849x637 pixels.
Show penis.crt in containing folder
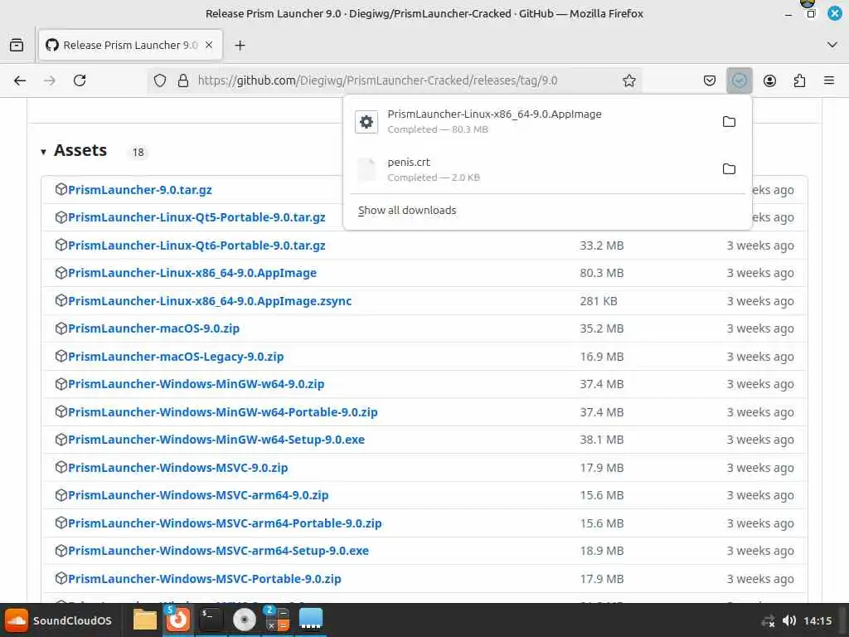pos(729,169)
